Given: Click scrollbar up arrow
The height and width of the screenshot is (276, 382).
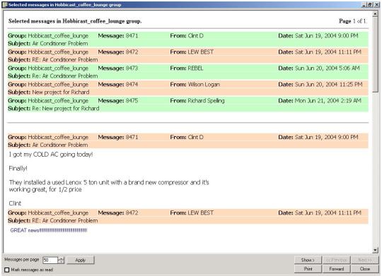Looking at the screenshot, I should [x=376, y=14].
